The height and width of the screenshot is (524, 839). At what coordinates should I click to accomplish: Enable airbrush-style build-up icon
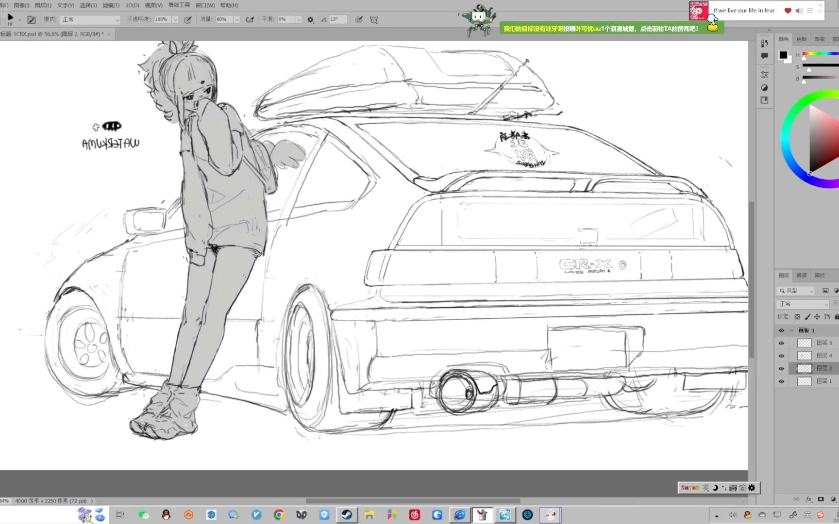tap(250, 19)
